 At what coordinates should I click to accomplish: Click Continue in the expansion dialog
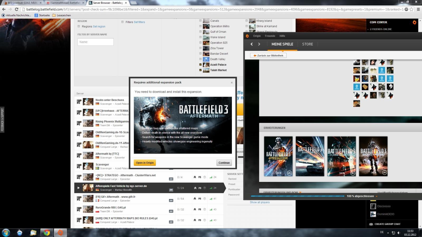point(224,163)
